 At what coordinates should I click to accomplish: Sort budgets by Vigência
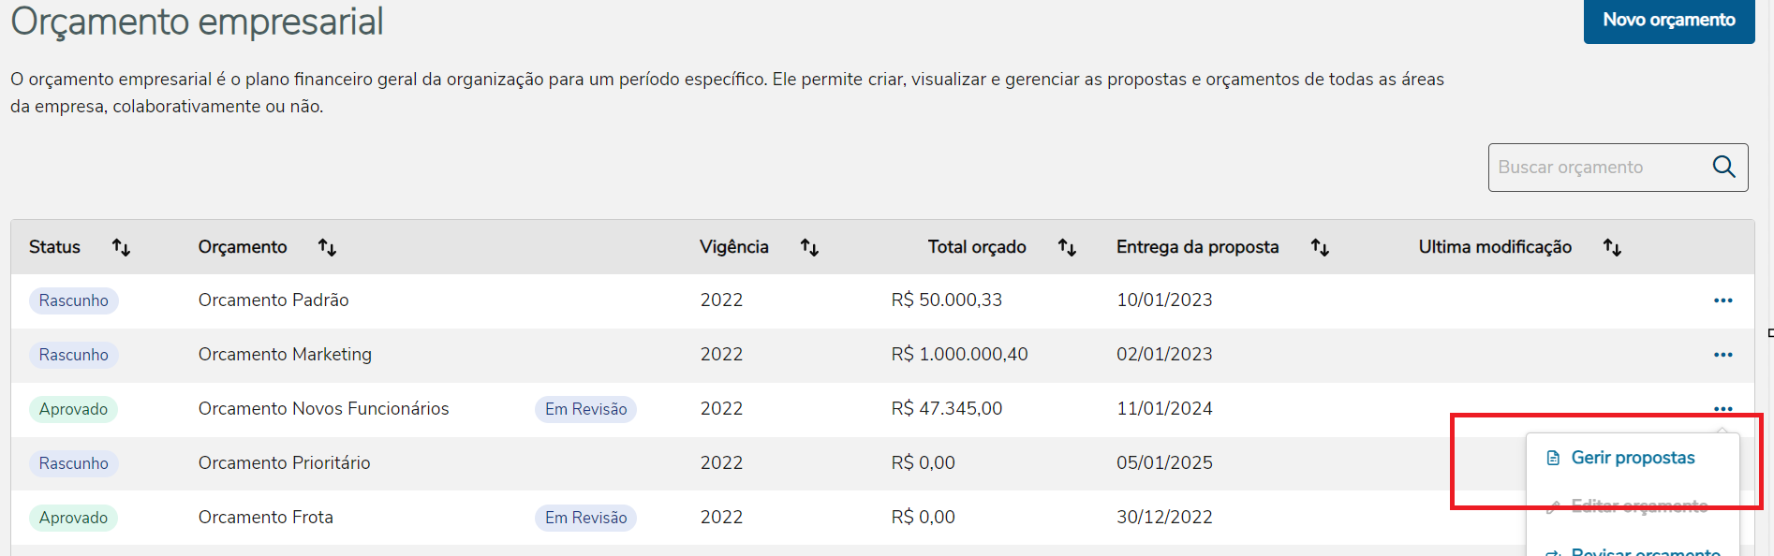point(809,247)
